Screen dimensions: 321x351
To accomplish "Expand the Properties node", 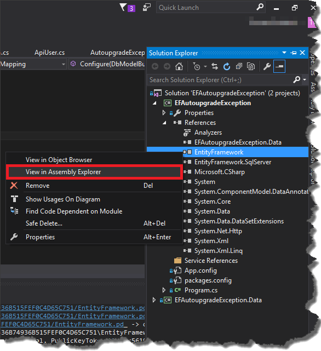I will tap(164, 113).
